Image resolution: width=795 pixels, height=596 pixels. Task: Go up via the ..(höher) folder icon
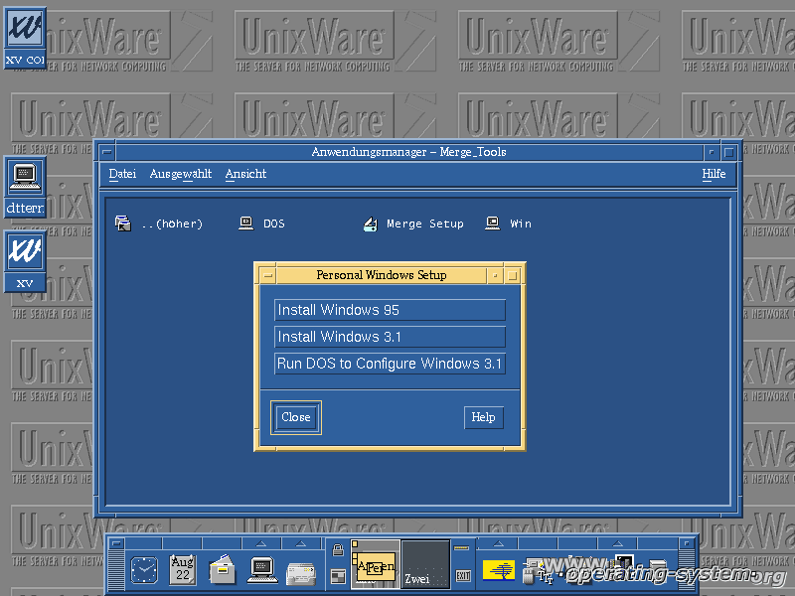tap(122, 223)
